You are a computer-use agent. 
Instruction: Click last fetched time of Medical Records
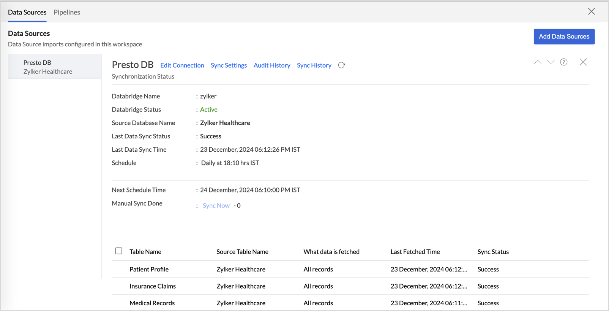pyautogui.click(x=429, y=303)
